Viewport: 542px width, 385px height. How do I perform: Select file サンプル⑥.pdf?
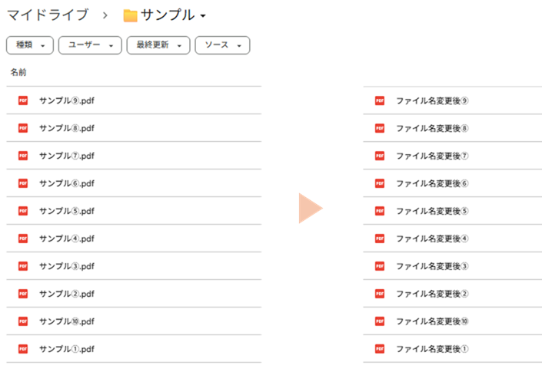(67, 183)
